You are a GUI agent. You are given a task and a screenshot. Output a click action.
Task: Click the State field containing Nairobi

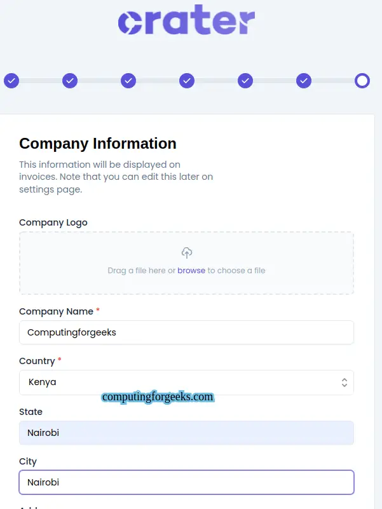(x=186, y=433)
